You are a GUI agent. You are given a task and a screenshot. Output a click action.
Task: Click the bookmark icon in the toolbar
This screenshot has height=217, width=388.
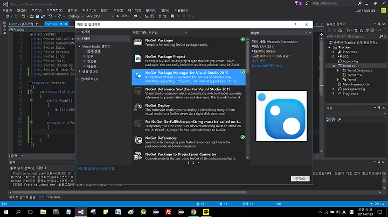(x=172, y=16)
